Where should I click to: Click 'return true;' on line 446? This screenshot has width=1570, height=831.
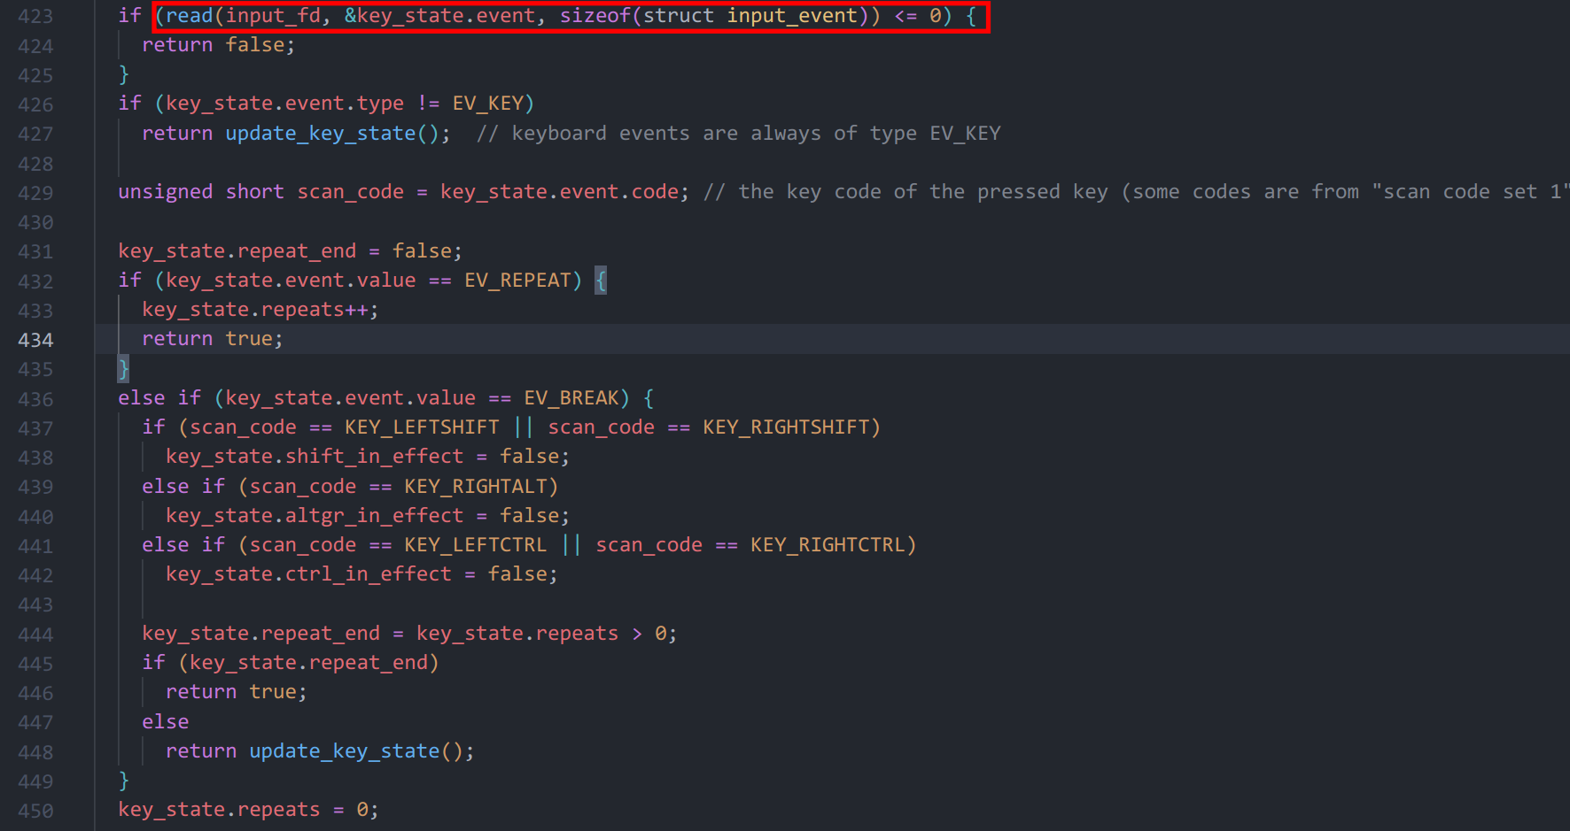pyautogui.click(x=237, y=692)
